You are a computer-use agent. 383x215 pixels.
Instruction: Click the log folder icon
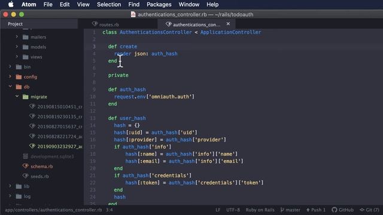click(x=19, y=196)
